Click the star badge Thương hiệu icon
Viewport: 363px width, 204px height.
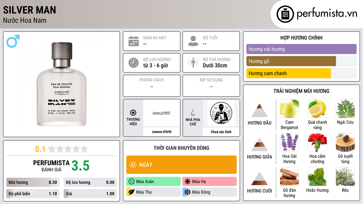133,113
